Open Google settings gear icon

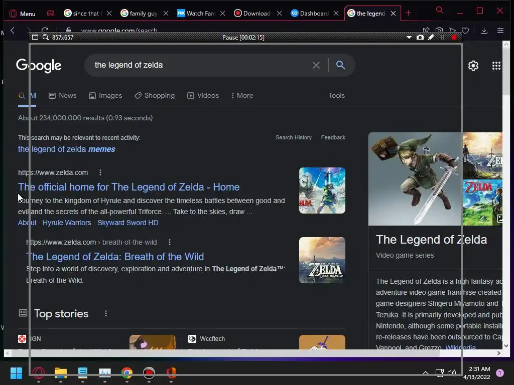(x=473, y=66)
